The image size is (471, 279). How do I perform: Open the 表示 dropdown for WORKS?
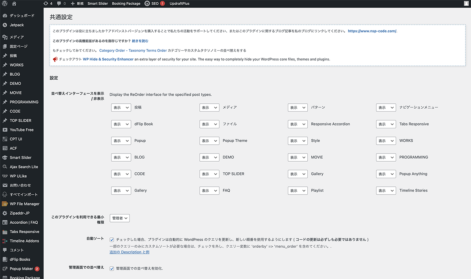point(386,140)
